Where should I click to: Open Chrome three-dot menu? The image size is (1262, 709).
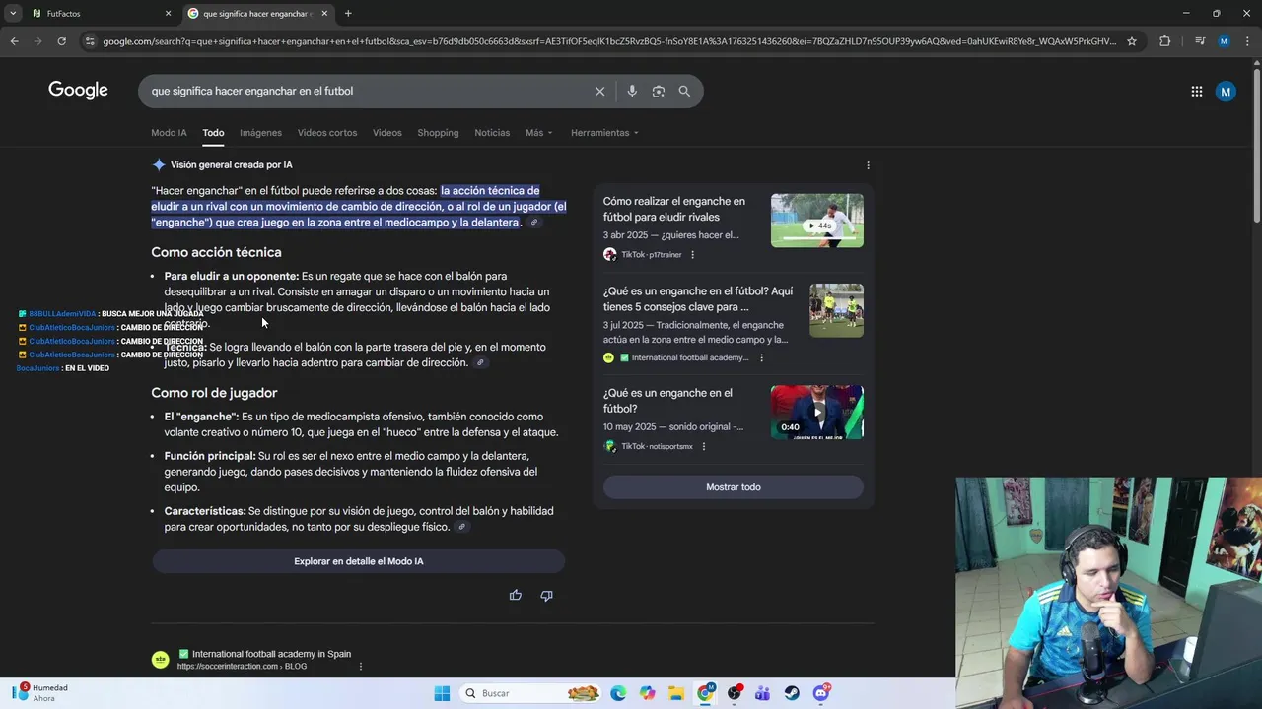point(1246,41)
